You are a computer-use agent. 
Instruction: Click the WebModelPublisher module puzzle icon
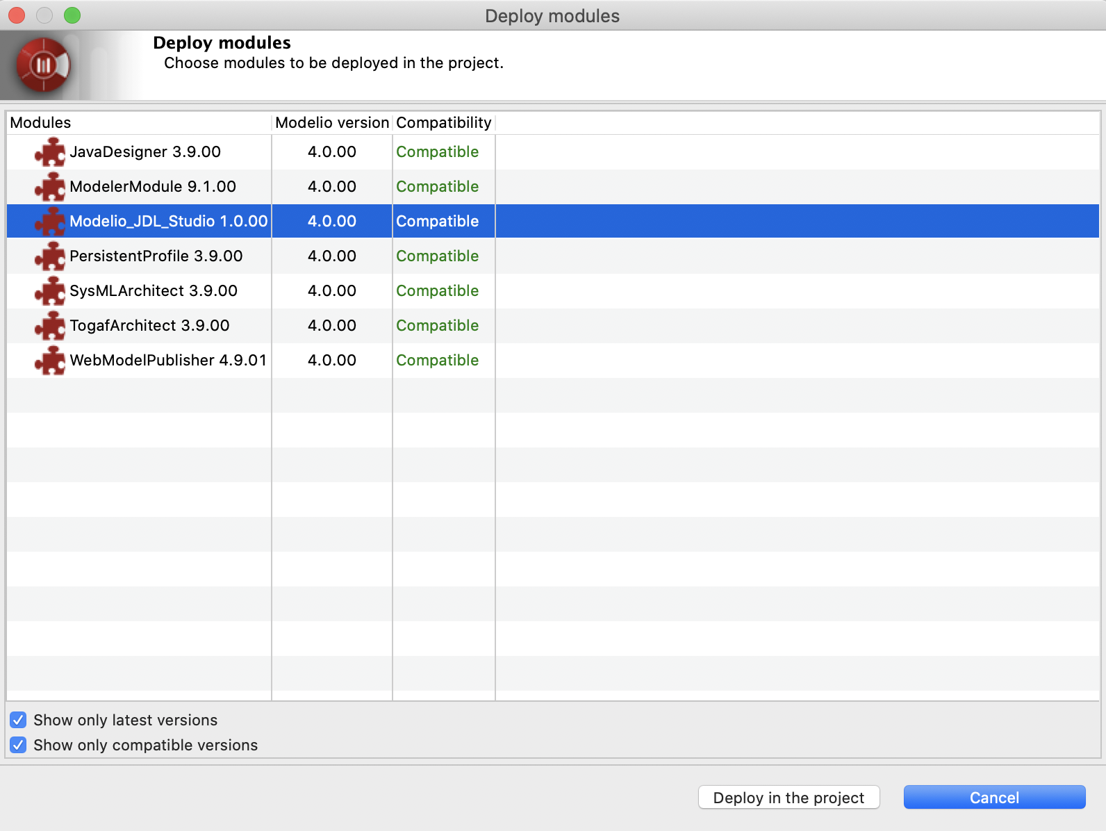(x=50, y=361)
